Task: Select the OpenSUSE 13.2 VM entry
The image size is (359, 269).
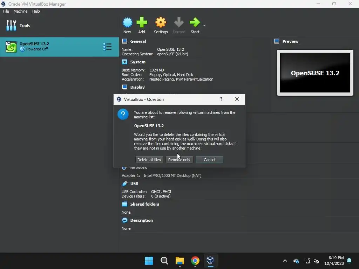Action: pyautogui.click(x=59, y=47)
